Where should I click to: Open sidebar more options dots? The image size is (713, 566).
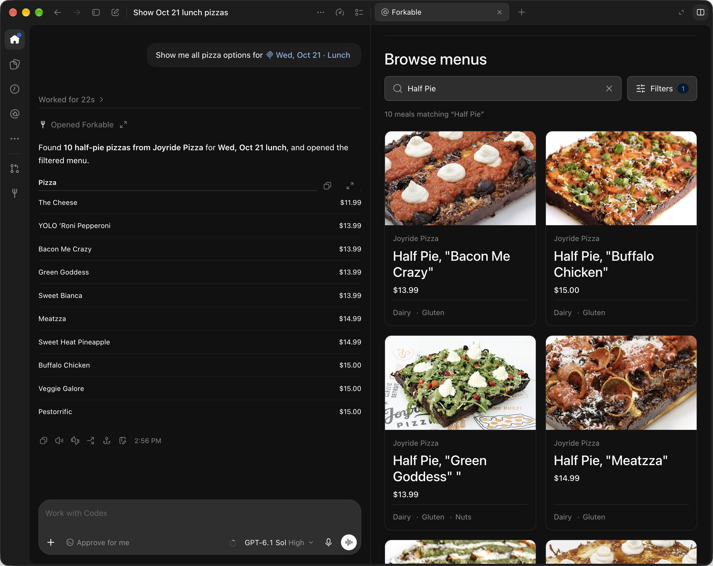pos(15,139)
